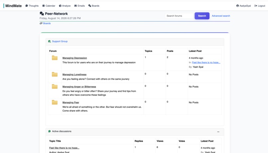Viewport: 268px width, 153px height.
Task: Click the Latest Post header in Support Group table
Action: (x=195, y=51)
